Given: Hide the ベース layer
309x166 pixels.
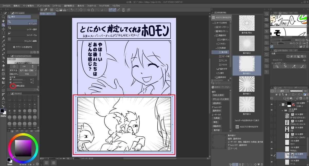Looking at the screenshot, I should (271, 162).
